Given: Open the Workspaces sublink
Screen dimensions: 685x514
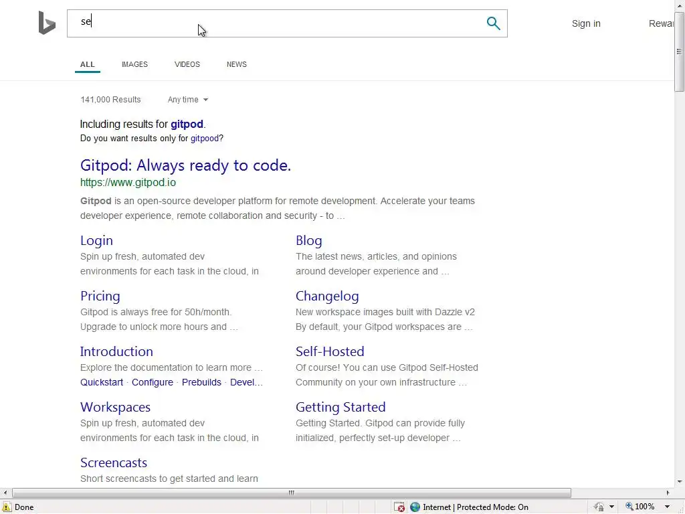Looking at the screenshot, I should click(x=115, y=407).
